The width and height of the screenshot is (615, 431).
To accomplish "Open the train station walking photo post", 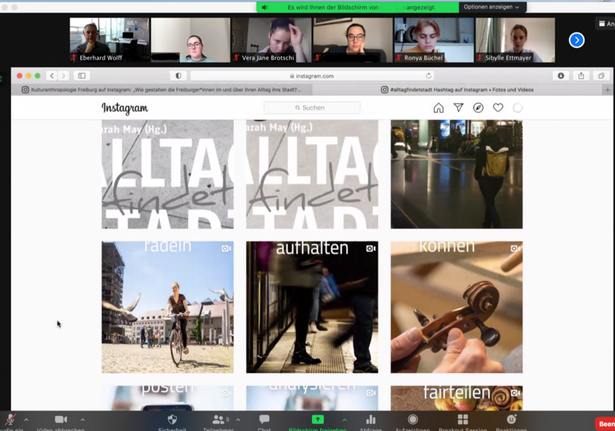I will click(457, 175).
